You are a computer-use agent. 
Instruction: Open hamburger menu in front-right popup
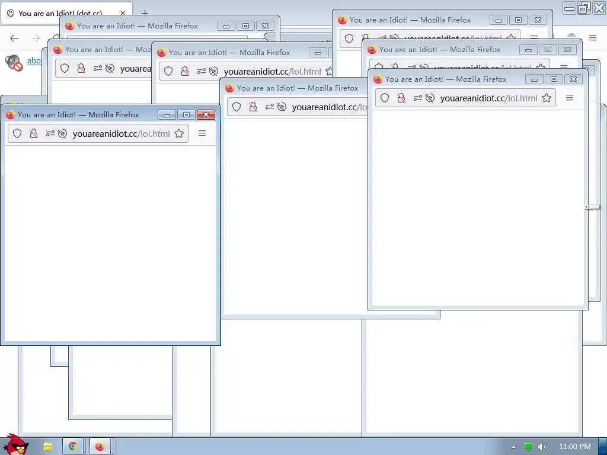570,98
